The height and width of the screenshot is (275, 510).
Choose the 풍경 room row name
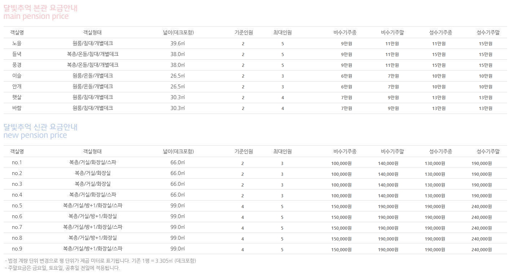[17, 65]
